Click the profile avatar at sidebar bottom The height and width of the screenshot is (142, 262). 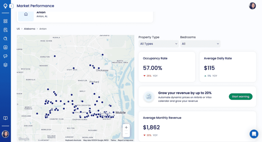click(5, 134)
